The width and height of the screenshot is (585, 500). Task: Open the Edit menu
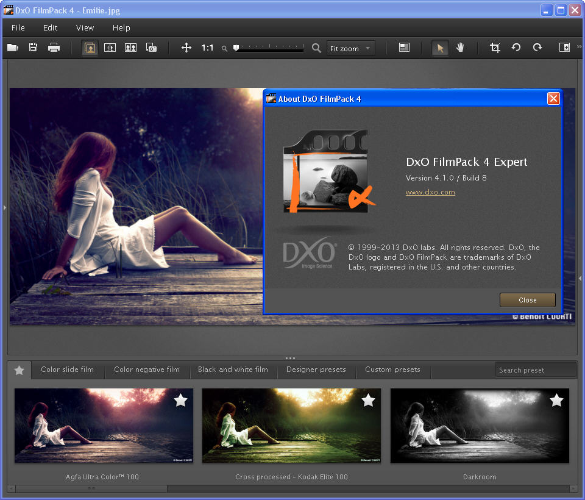point(50,27)
